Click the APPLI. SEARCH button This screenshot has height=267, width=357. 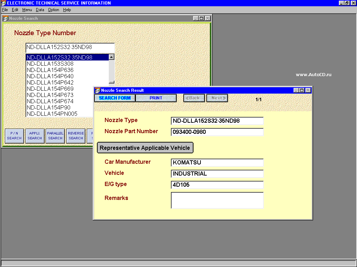(x=35, y=136)
